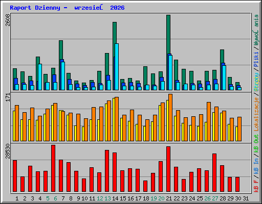
Task: Click the tallest red kB bar on day 6
Action: click(x=53, y=168)
